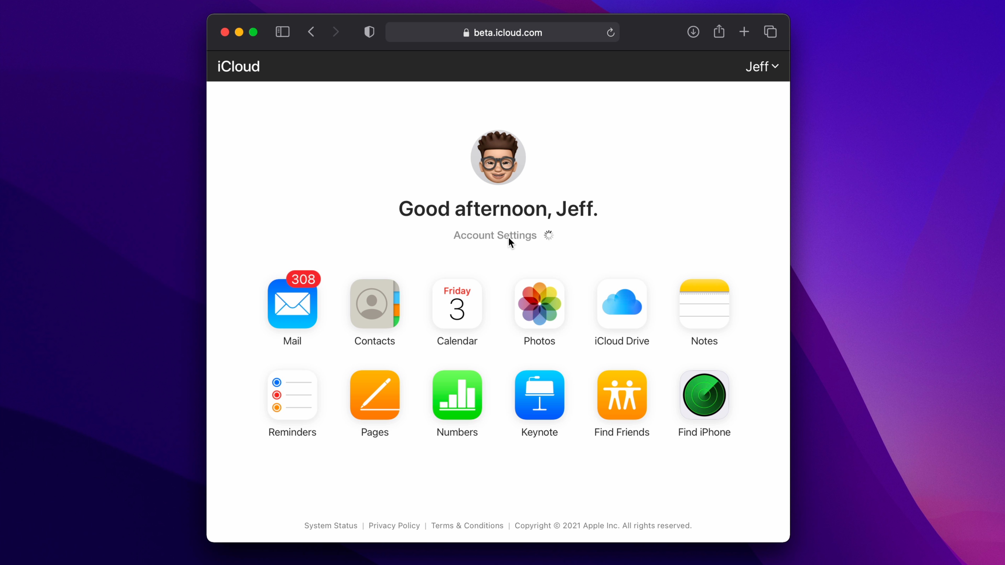Expand the Jeff account dropdown menu
The image size is (1005, 565).
762,67
